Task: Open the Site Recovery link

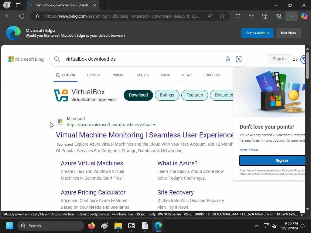Action: [x=175, y=192]
